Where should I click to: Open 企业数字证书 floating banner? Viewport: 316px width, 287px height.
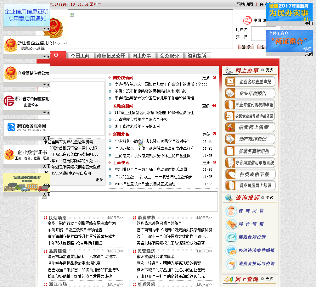(27, 154)
